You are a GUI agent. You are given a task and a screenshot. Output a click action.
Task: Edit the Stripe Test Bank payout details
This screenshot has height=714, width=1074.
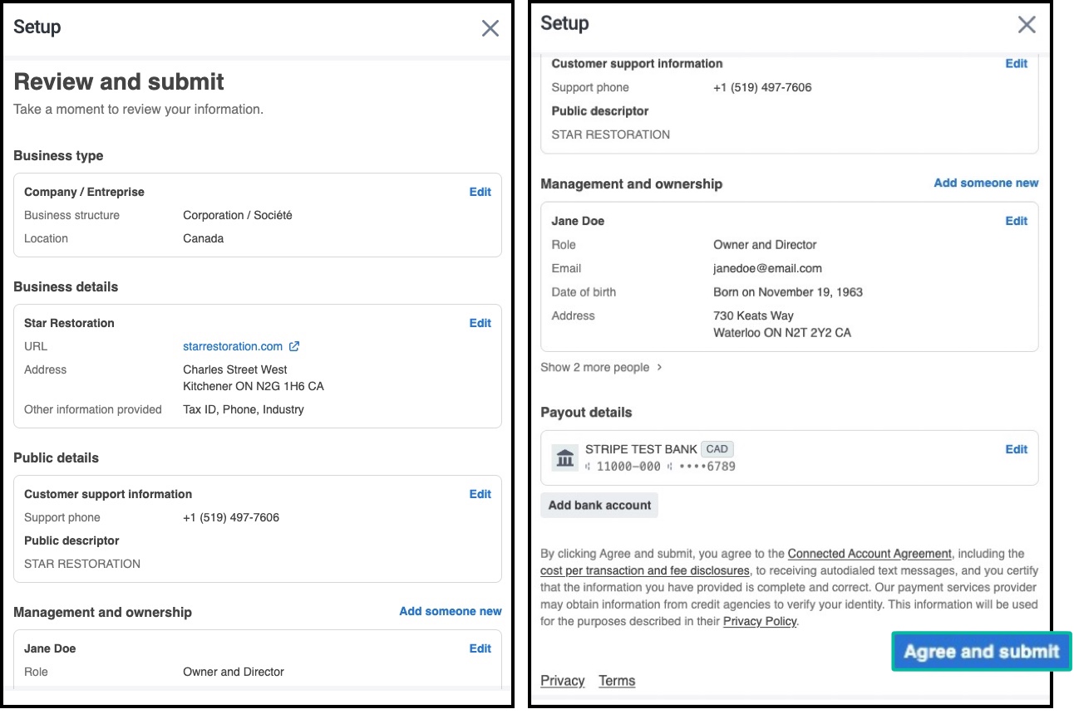1016,449
